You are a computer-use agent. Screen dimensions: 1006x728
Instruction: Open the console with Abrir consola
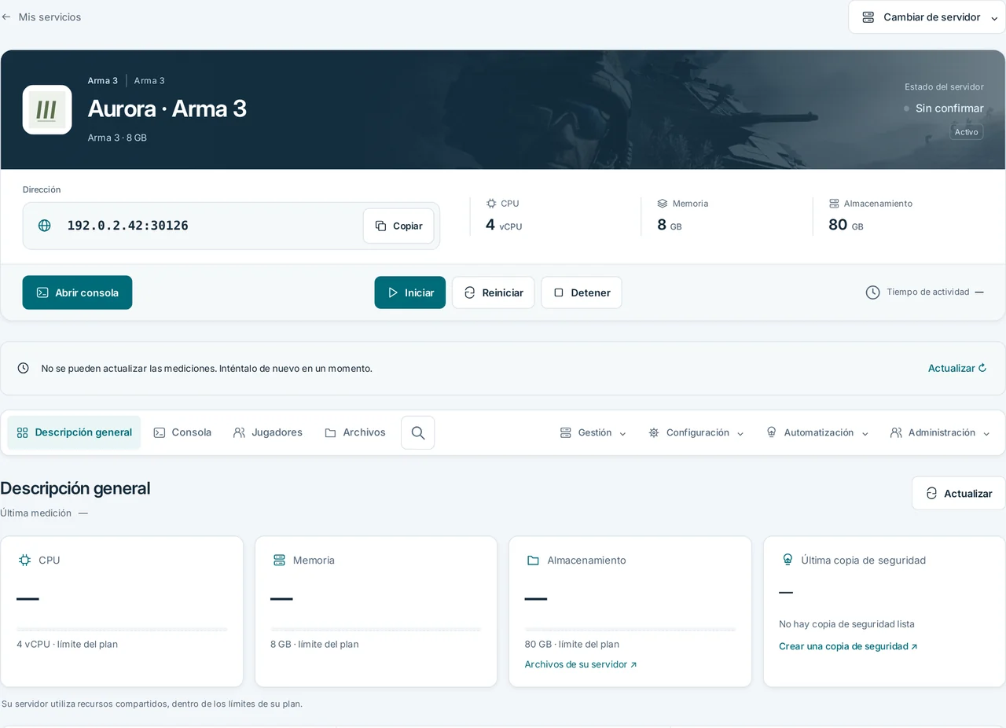pos(77,292)
